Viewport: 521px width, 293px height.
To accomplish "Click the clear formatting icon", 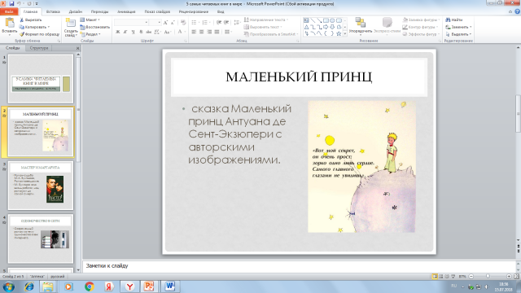I will tap(183, 23).
